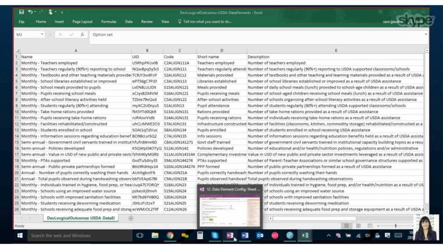
Task: Open Task View on taskbar
Action: (140, 236)
